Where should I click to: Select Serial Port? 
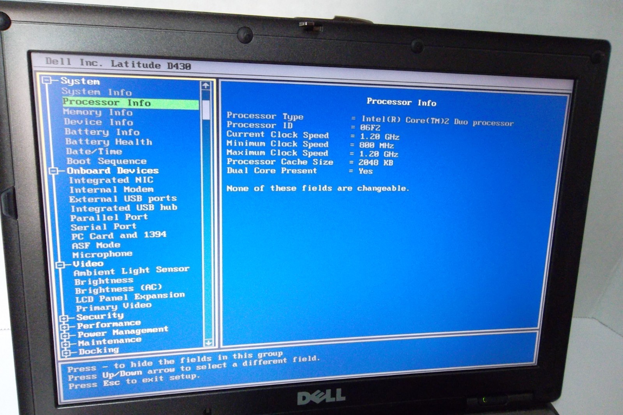tap(104, 227)
